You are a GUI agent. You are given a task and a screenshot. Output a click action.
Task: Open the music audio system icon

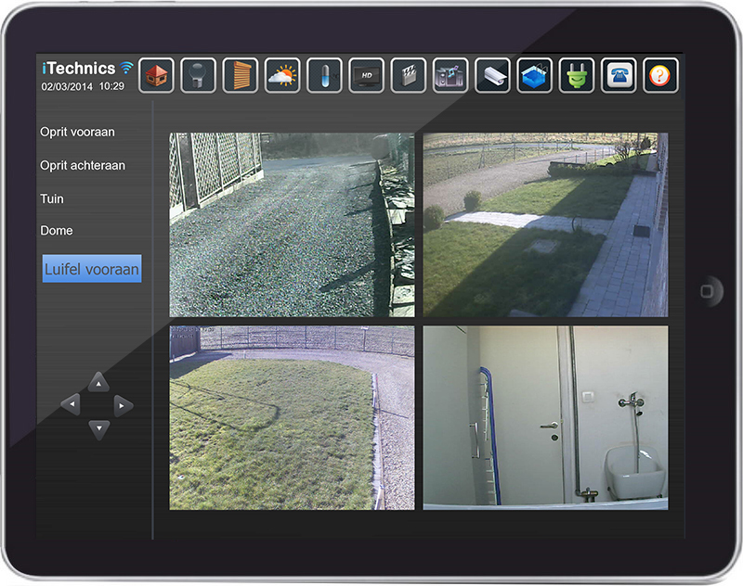click(450, 75)
